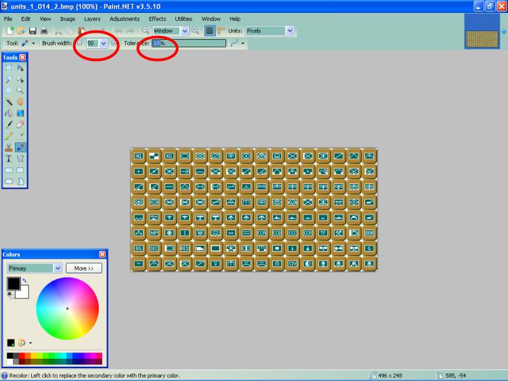Image resolution: width=508 pixels, height=381 pixels.
Task: Select the Move Selected Pixels tool
Action: (20, 68)
